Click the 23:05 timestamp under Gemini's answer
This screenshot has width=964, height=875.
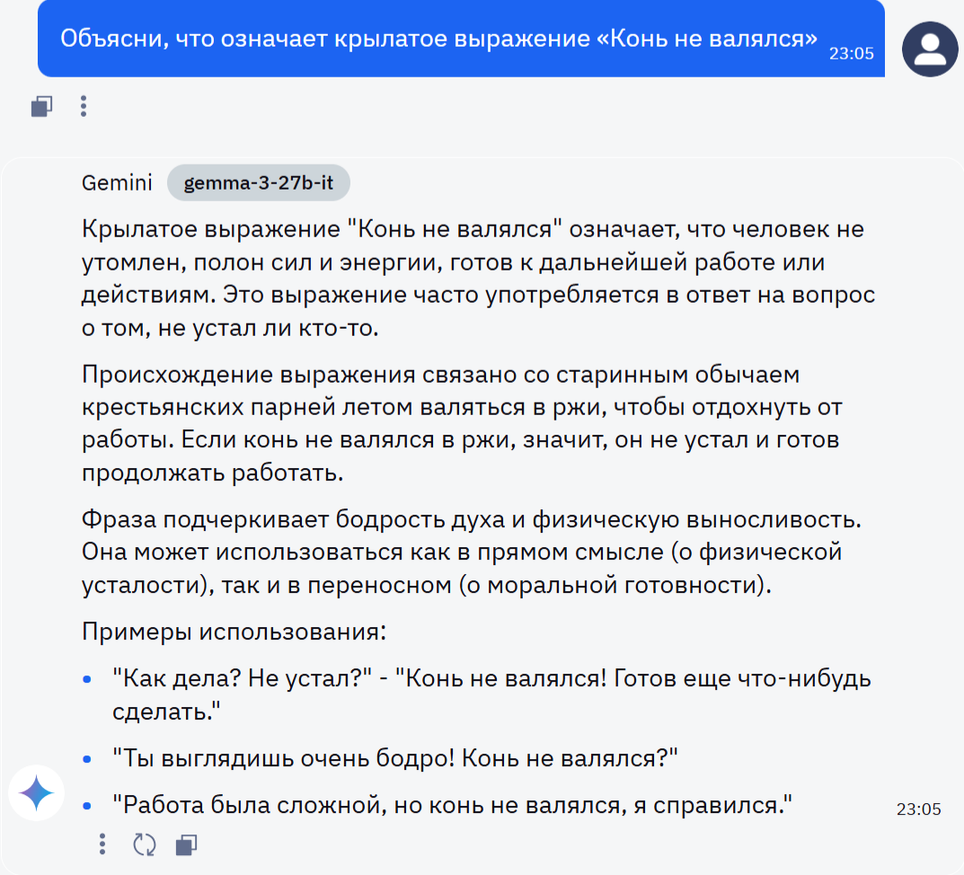point(917,809)
